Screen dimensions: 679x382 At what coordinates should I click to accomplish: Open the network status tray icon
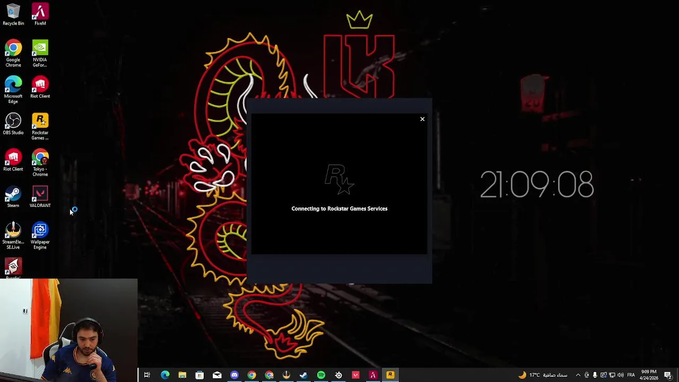pos(612,375)
